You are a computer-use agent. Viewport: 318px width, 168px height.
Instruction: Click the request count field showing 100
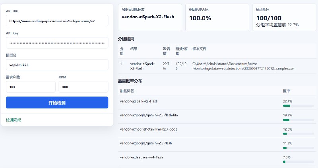pos(31,87)
